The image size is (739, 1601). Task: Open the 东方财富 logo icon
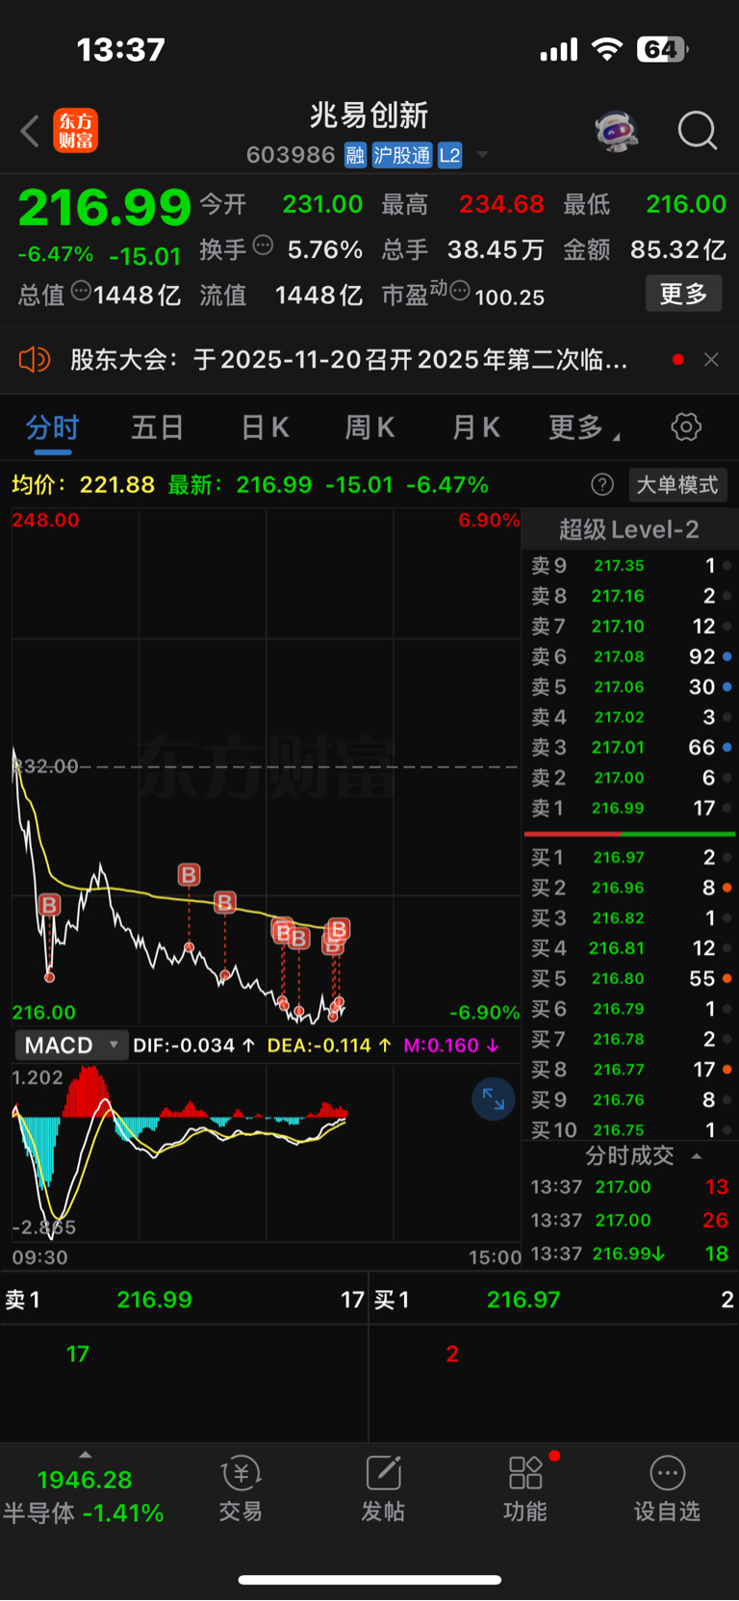(x=75, y=131)
